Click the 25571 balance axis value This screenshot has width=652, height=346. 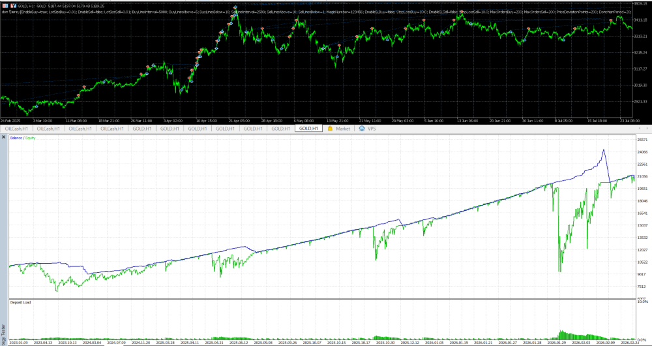[x=642, y=140]
